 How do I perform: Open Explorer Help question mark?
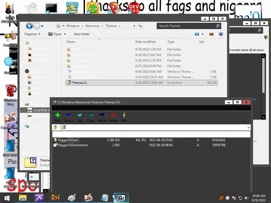(x=221, y=34)
